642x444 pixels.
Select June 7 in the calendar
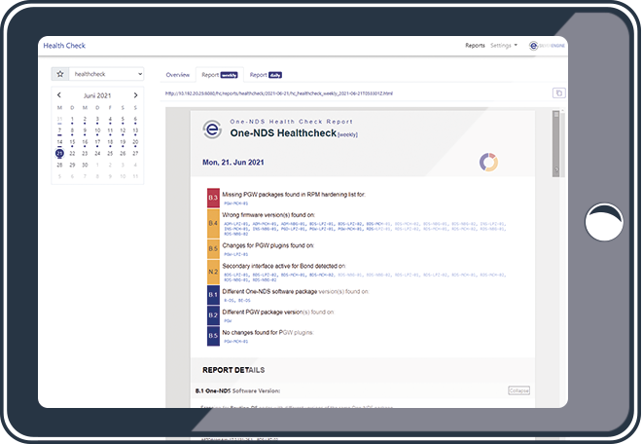click(59, 130)
